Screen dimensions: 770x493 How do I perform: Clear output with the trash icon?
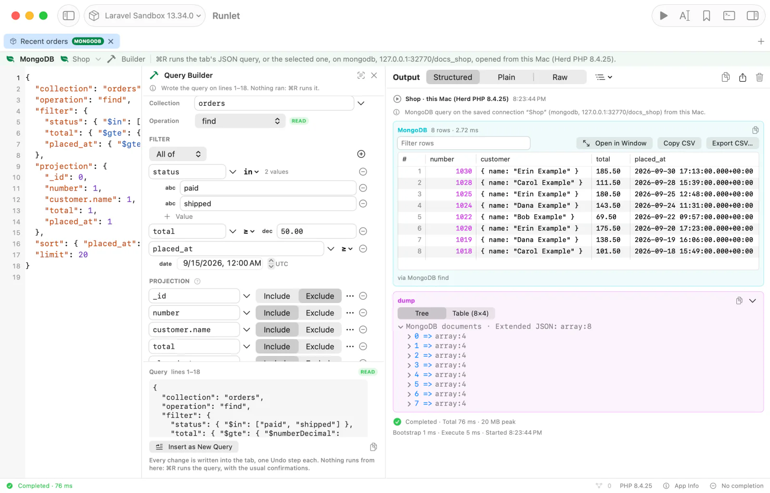click(759, 77)
